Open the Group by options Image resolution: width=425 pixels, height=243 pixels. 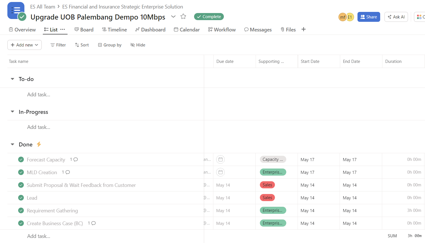coord(110,45)
